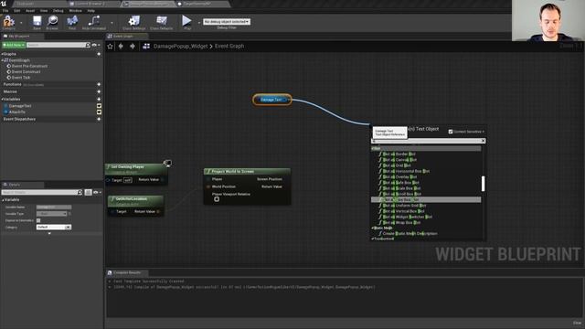Click the Compile toolbar icon
The height and width of the screenshot is (329, 585).
click(x=8, y=21)
